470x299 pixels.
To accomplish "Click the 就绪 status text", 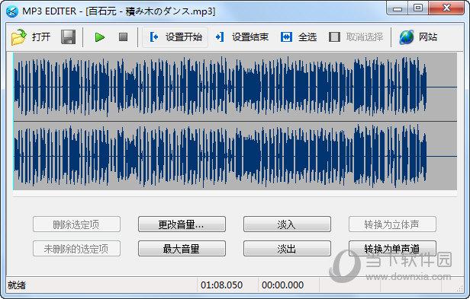I will pyautogui.click(x=17, y=285).
